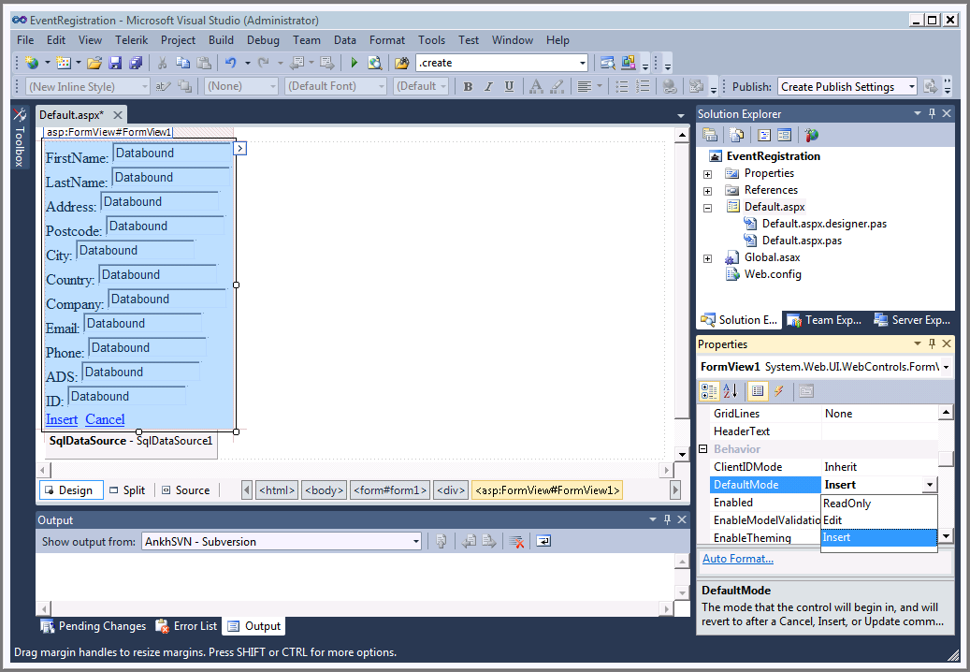Expand the References node in Solution Explorer
Viewport: 970px width, 672px height.
pyautogui.click(x=708, y=190)
